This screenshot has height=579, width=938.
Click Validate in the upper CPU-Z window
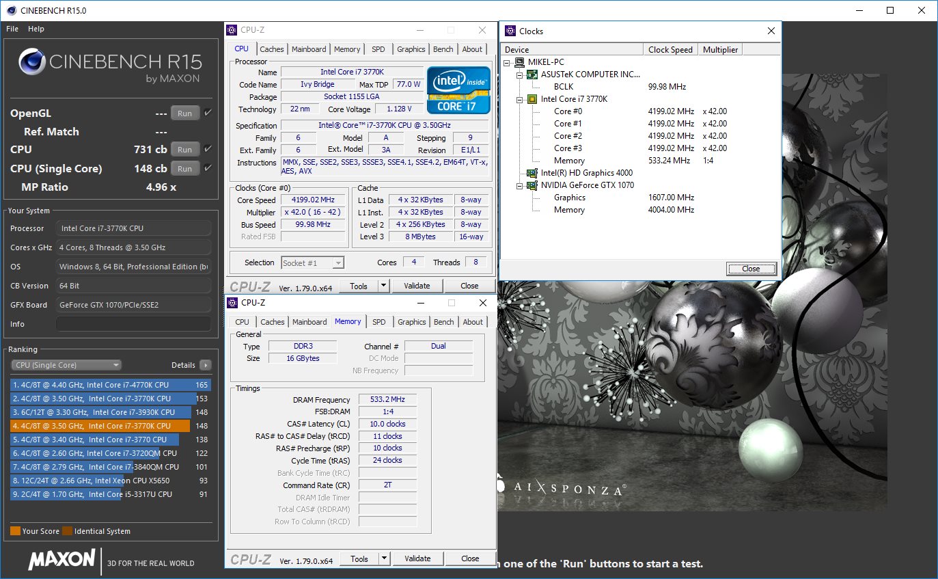click(x=417, y=286)
